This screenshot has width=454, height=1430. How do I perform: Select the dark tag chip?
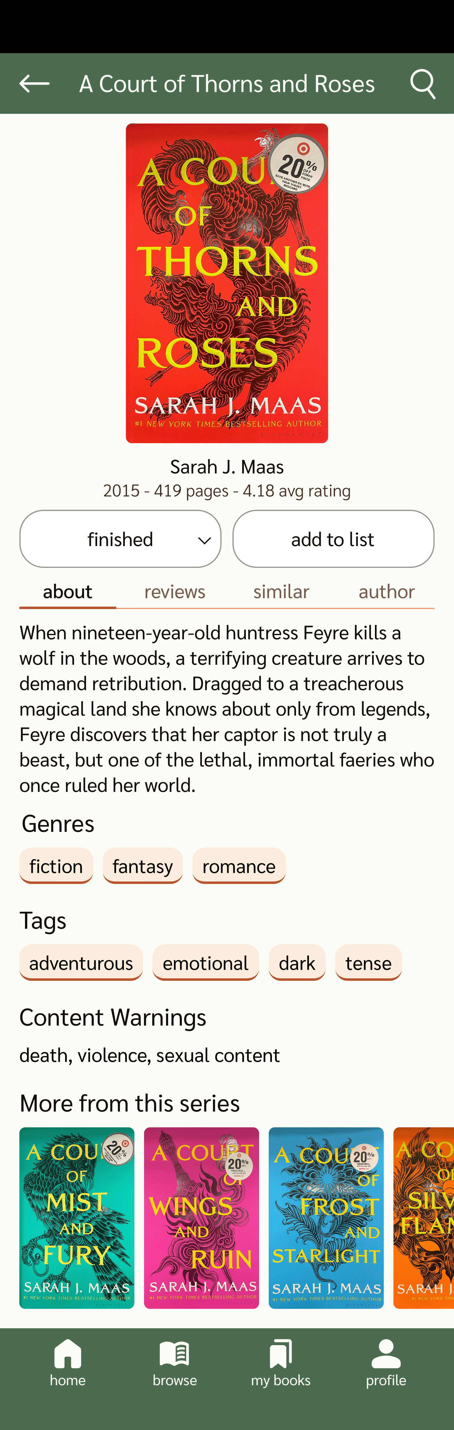pyautogui.click(x=297, y=963)
